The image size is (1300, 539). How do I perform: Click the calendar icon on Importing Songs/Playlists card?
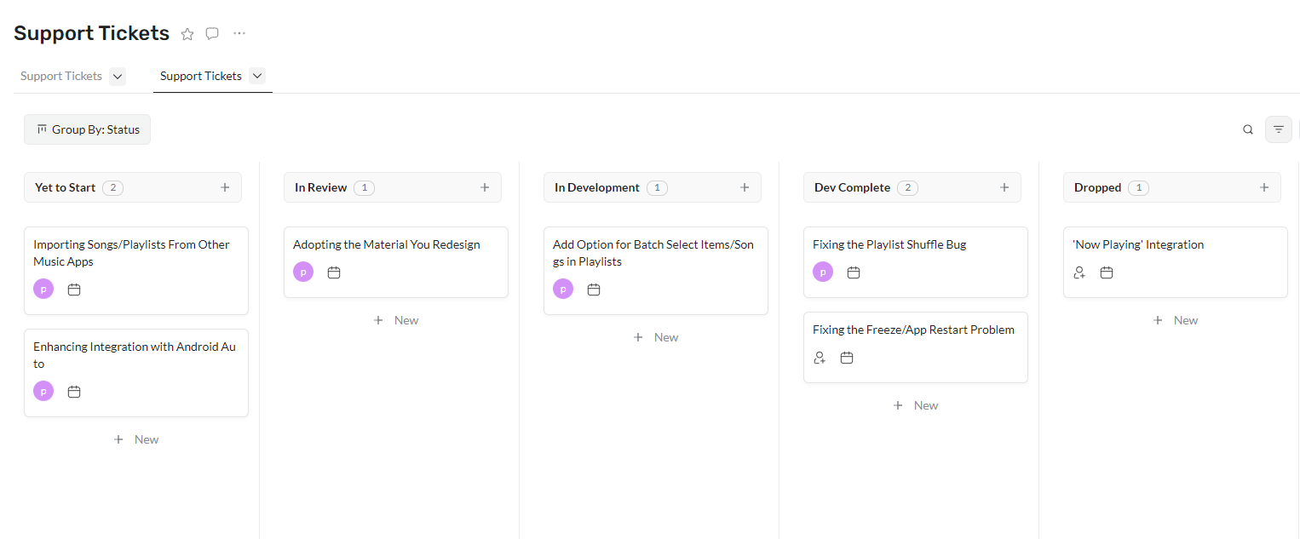coord(73,289)
